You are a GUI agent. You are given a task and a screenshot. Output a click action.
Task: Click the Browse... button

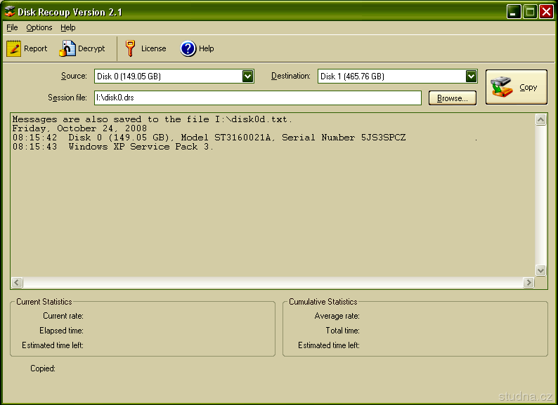coord(453,98)
